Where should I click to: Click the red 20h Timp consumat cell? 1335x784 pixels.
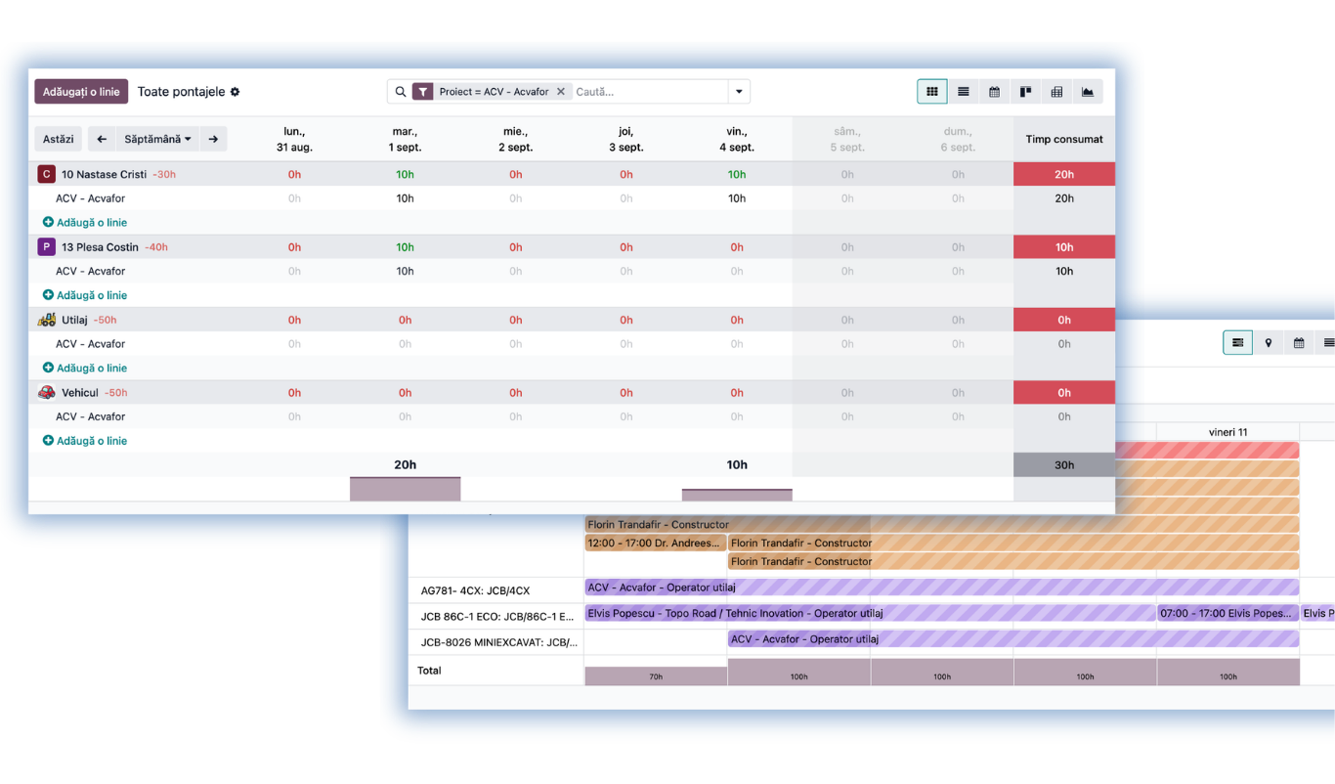[x=1064, y=174]
